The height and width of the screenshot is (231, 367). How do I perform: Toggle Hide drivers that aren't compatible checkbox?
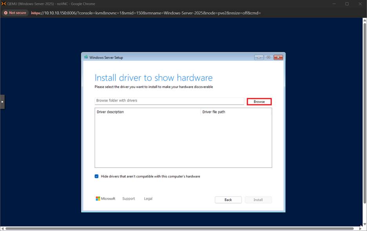(x=96, y=176)
